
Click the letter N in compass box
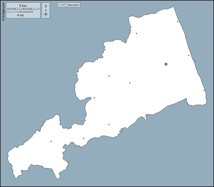(46, 6)
